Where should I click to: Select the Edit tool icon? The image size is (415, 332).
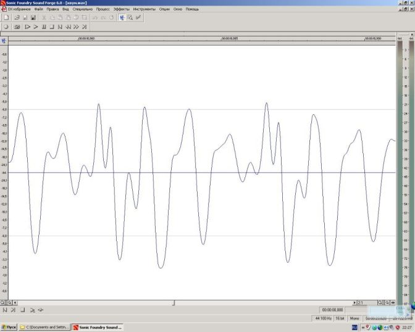click(122, 18)
